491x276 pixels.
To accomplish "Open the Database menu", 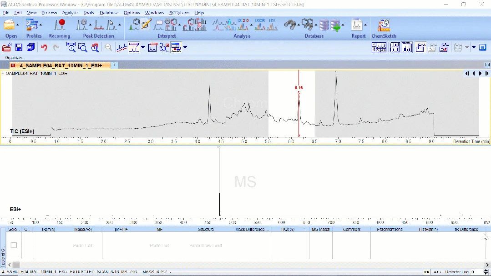I will 109,13.
